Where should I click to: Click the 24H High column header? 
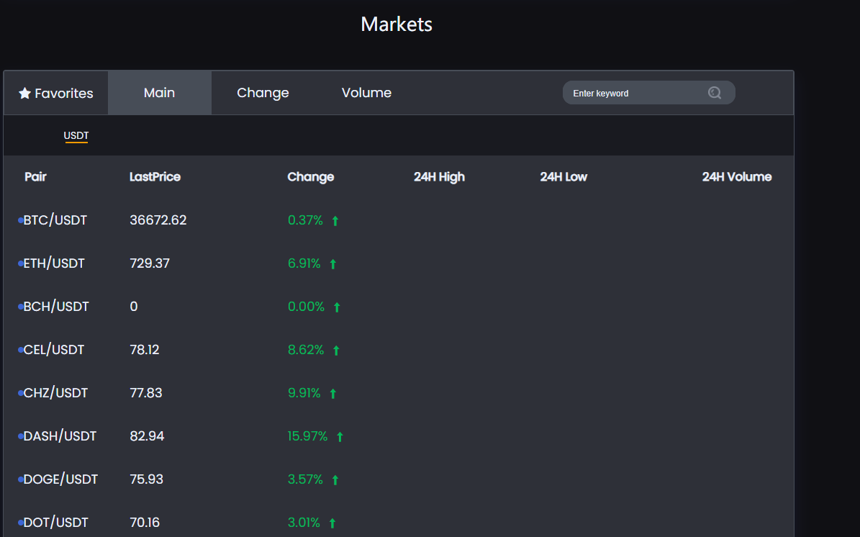click(439, 177)
